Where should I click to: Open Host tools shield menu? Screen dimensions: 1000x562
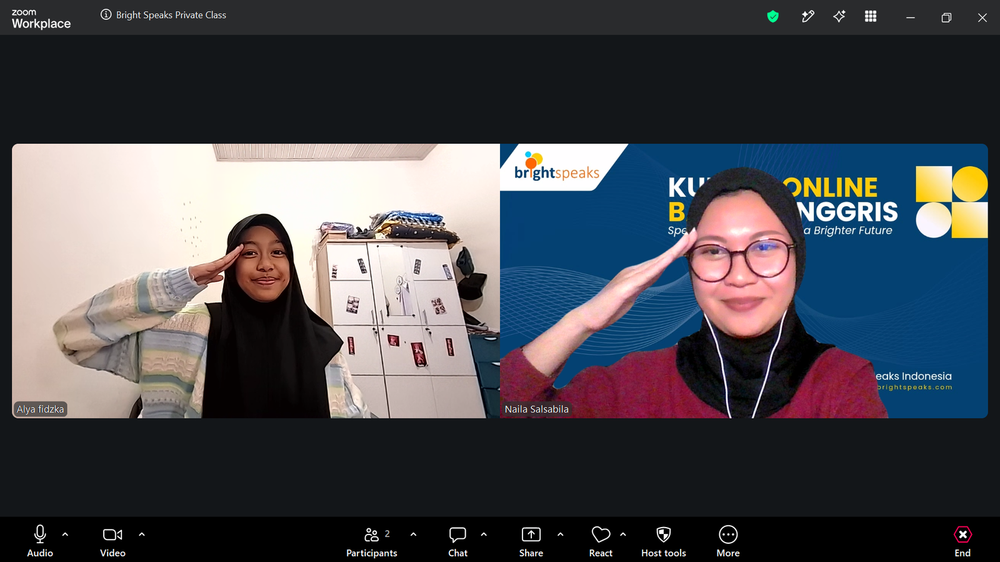[x=664, y=541]
